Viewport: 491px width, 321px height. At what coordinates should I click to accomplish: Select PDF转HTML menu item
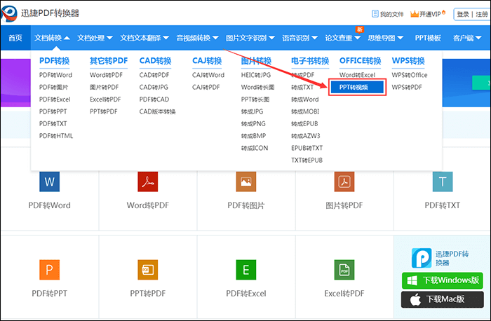[56, 136]
